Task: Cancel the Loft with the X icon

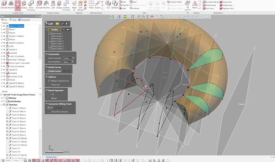Action: pos(67,23)
